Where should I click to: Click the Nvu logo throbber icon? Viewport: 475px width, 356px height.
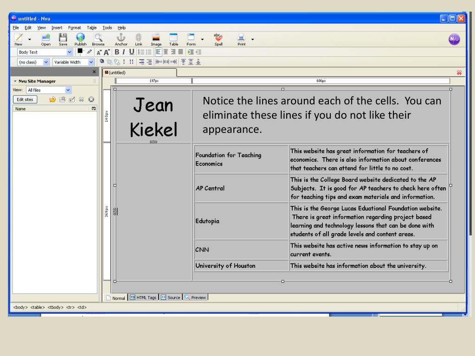pyautogui.click(x=454, y=39)
